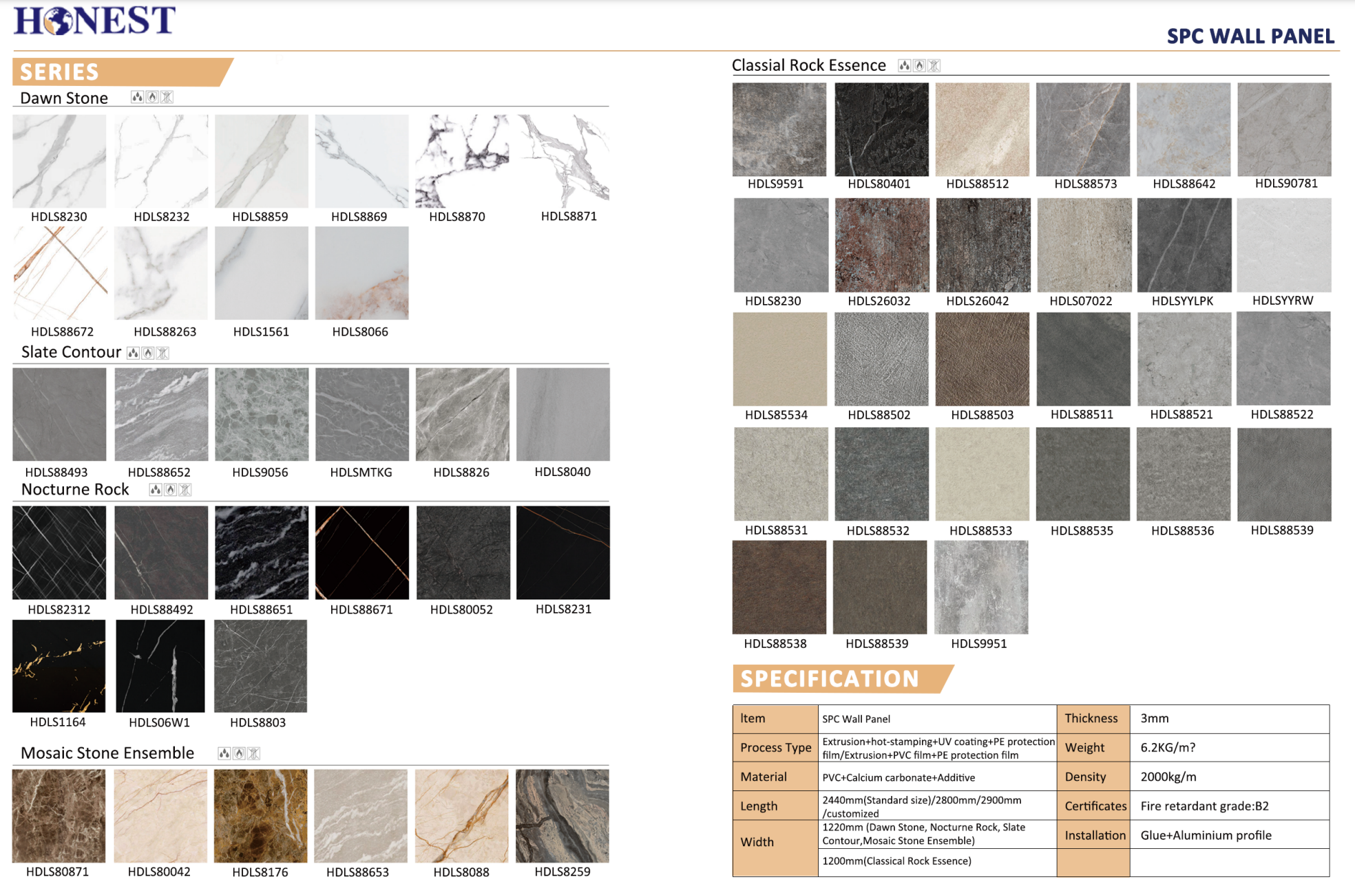Viewport: 1355px width, 884px height.
Task: Click anti-insect icon beside Mosaic Stone Ensemble
Action: pyautogui.click(x=253, y=753)
